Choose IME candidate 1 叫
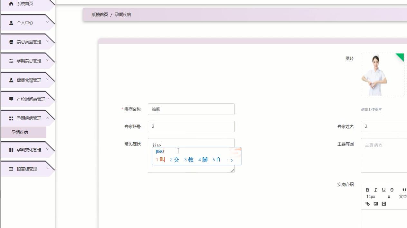 coord(160,160)
